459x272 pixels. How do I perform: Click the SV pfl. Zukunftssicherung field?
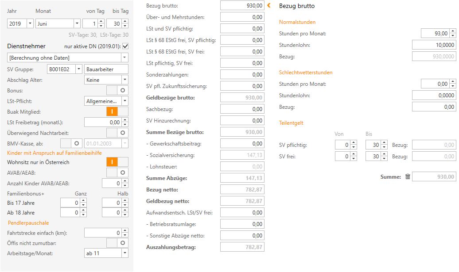click(x=242, y=86)
